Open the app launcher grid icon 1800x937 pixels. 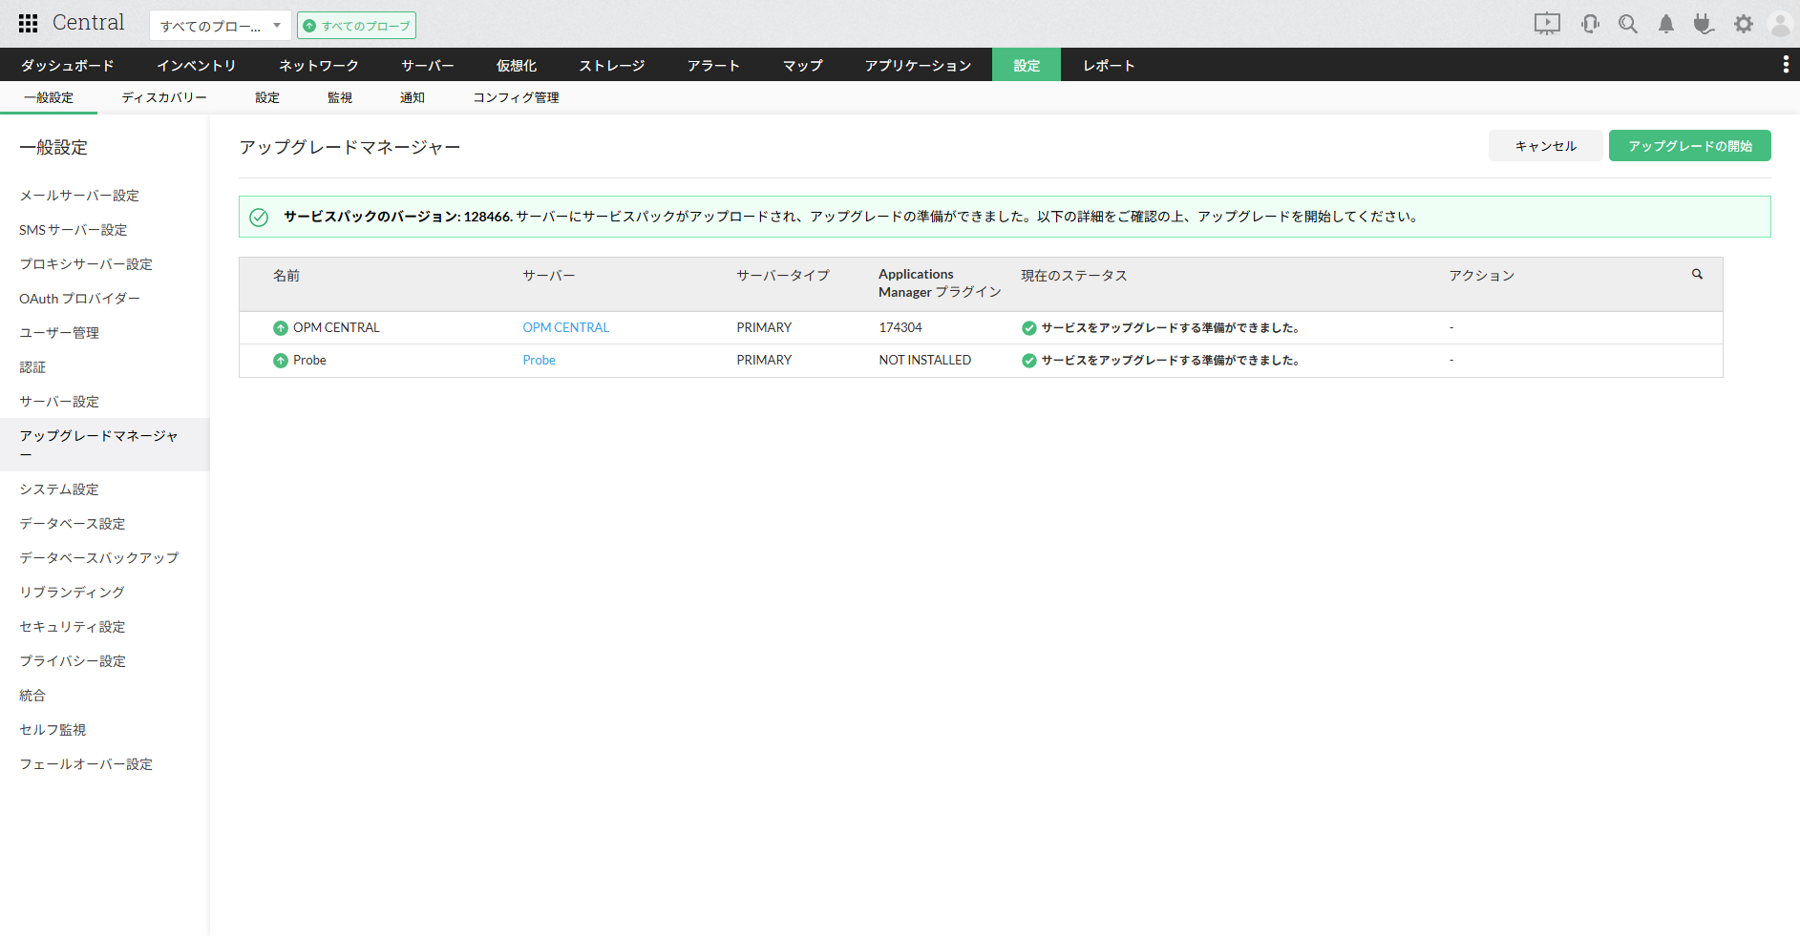click(29, 24)
